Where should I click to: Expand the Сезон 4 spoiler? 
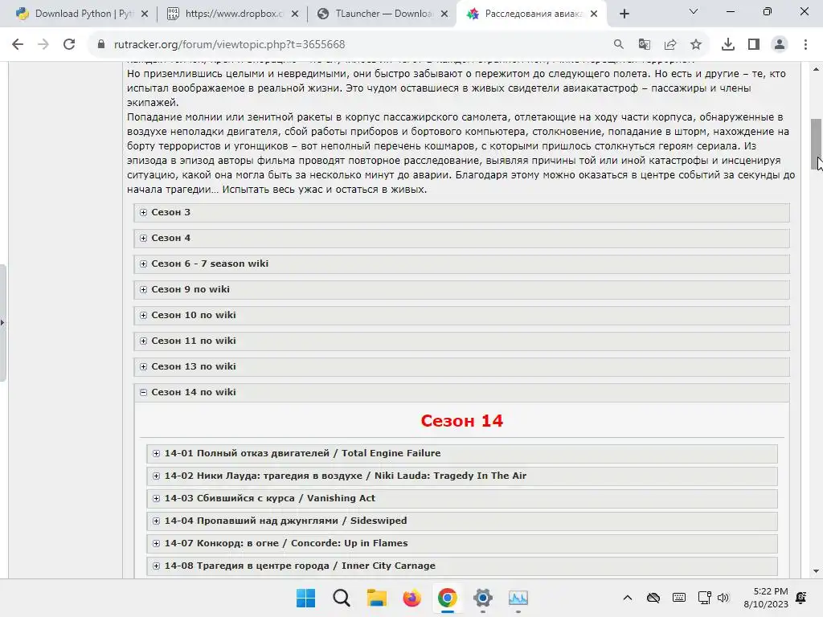(462, 238)
